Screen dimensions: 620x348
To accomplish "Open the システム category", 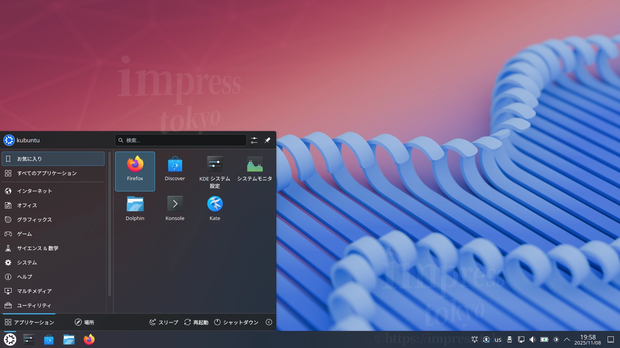I will click(53, 263).
